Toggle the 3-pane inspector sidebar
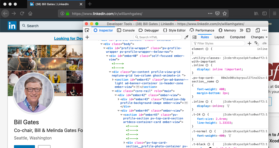The width and height of the screenshot is (279, 148). pyautogui.click(x=194, y=37)
